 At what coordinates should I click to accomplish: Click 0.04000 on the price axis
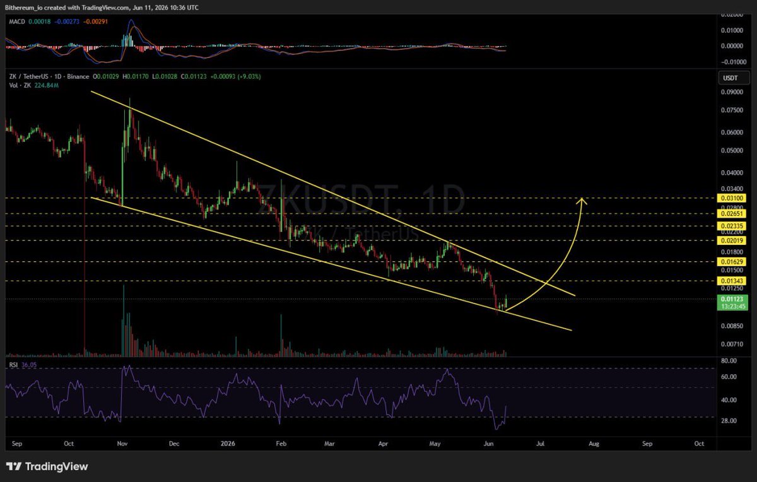[732, 173]
